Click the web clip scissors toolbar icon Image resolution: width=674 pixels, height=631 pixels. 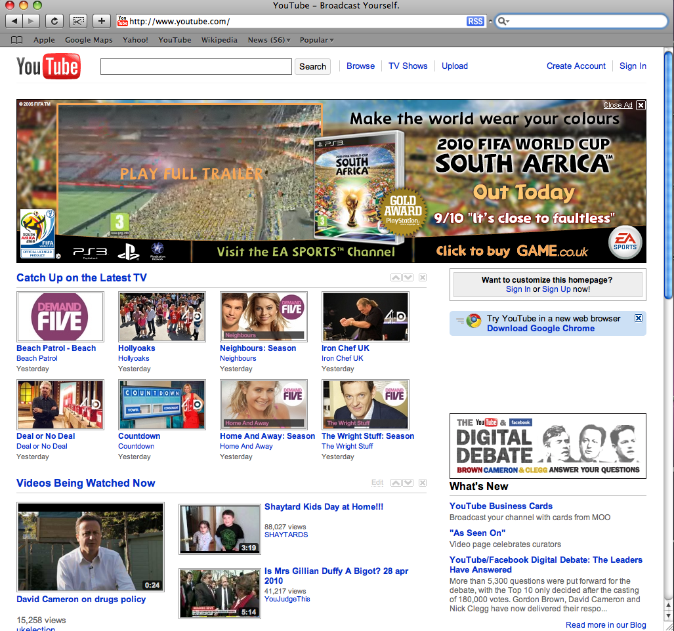click(78, 20)
